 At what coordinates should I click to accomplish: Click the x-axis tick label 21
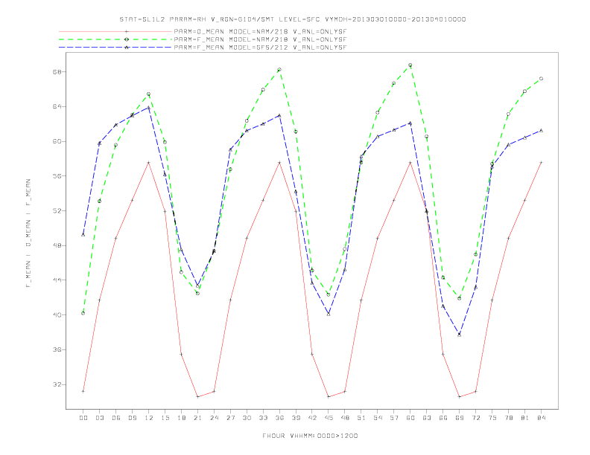pyautogui.click(x=197, y=418)
